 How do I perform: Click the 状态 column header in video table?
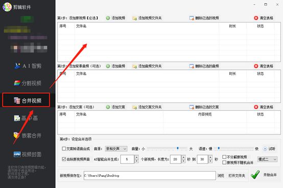pyautogui.click(x=261, y=26)
